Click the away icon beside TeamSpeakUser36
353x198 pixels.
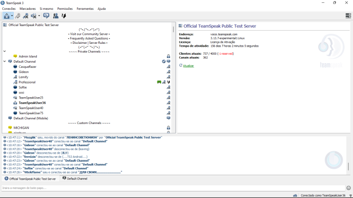(15, 103)
